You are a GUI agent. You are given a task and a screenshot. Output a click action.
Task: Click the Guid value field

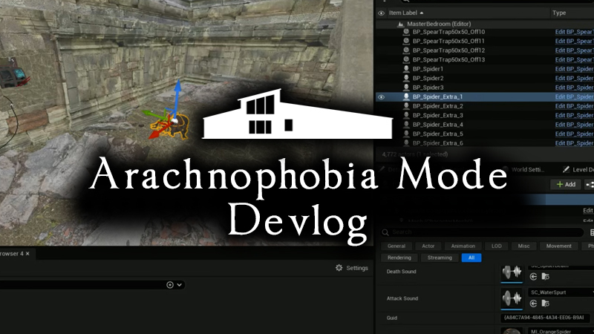point(545,318)
